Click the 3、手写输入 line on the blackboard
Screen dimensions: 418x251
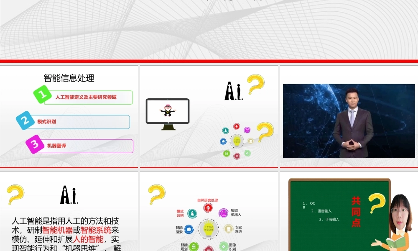[x=329, y=220]
